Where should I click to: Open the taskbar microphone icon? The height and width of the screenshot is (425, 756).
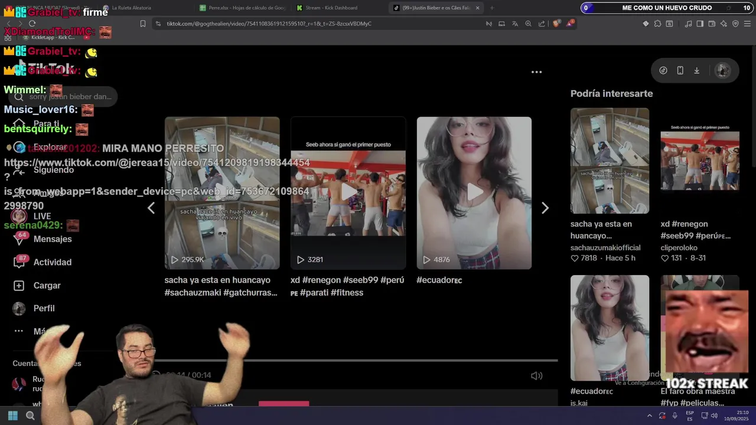pyautogui.click(x=674, y=416)
